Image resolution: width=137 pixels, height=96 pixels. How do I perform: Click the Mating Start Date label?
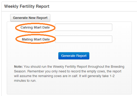(x=36, y=39)
